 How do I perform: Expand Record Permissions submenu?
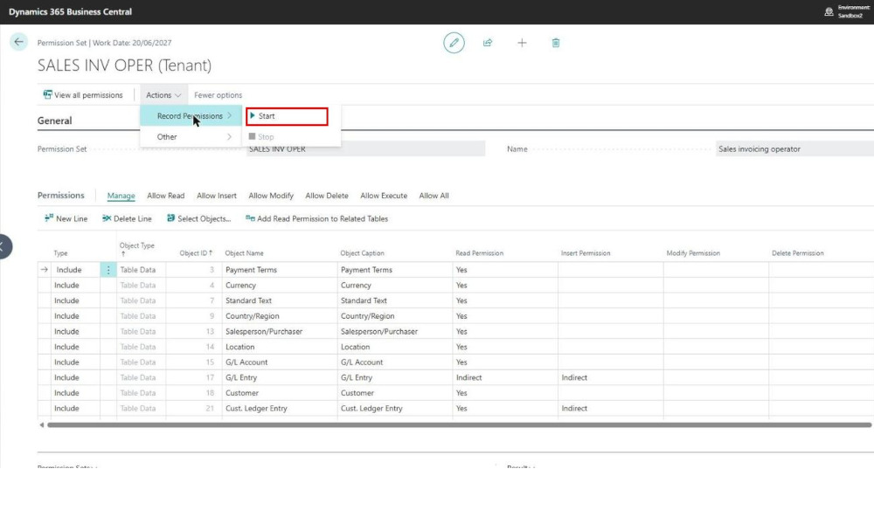click(x=191, y=116)
